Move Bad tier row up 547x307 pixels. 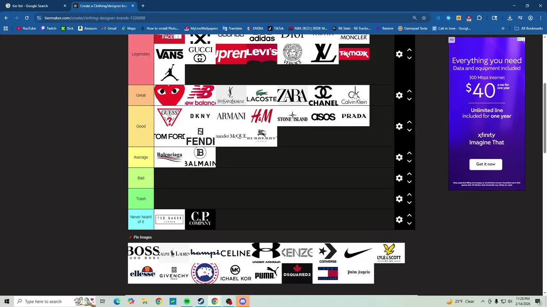(409, 174)
